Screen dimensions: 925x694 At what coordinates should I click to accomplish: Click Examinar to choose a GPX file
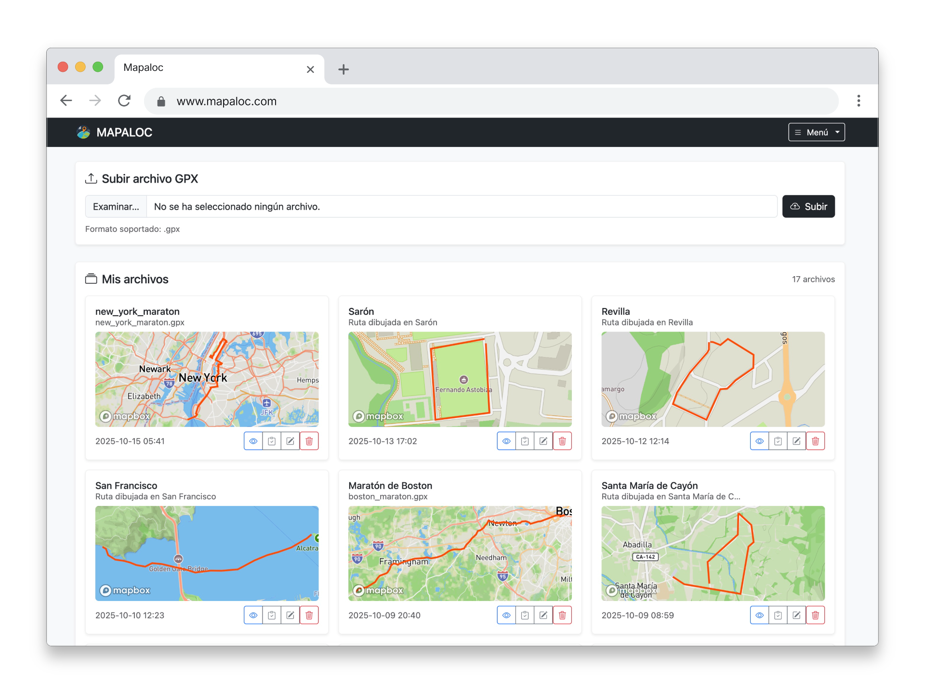point(116,207)
